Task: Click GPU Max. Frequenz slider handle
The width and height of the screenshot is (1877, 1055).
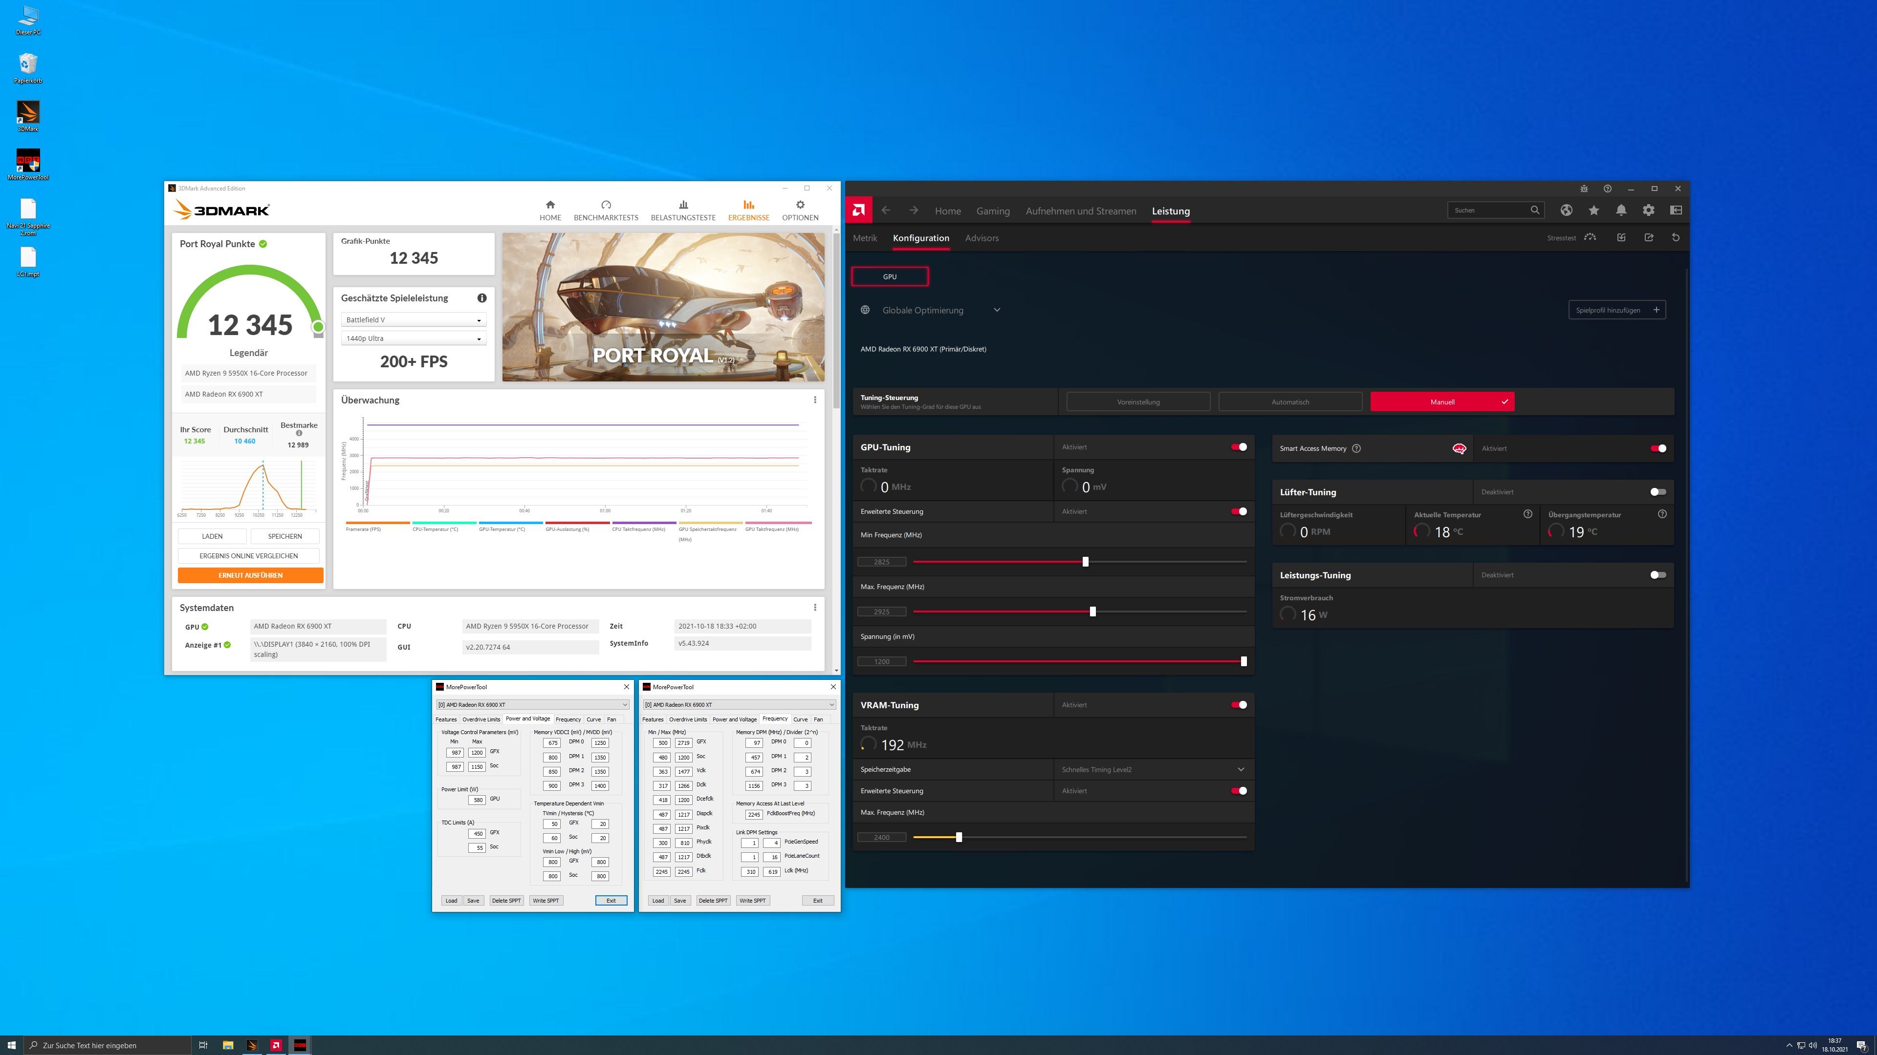Action: [1092, 612]
